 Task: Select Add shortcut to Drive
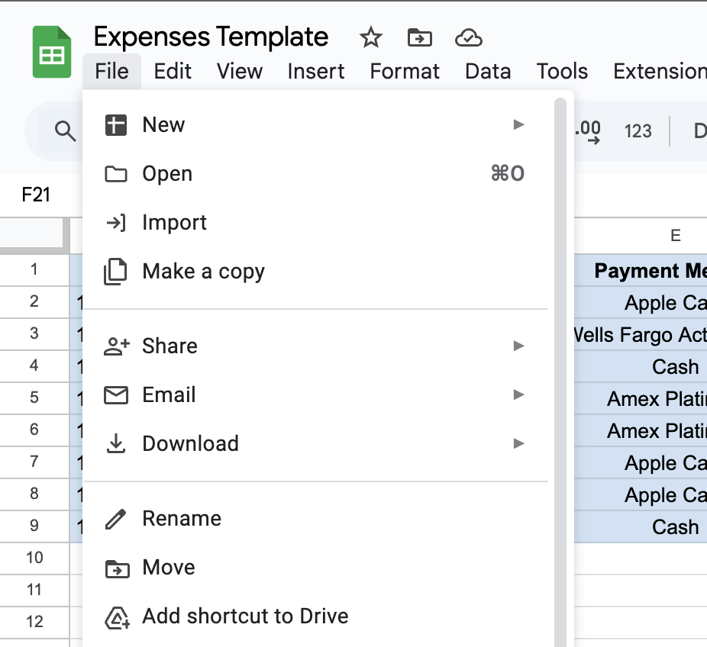[x=315, y=616]
